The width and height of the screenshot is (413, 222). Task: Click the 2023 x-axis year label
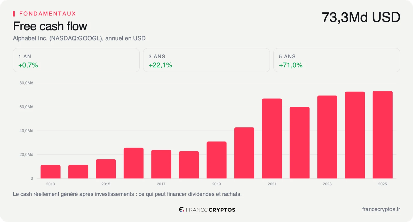pos(327,184)
